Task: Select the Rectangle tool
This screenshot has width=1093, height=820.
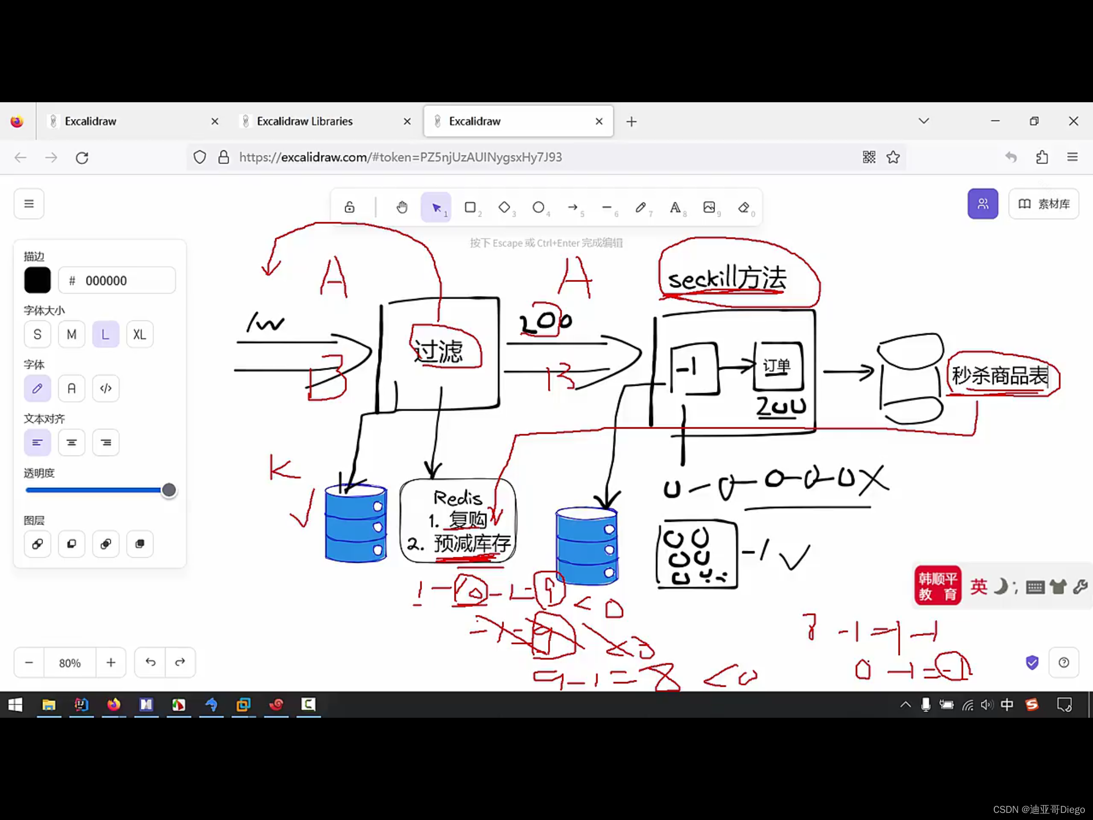Action: pyautogui.click(x=470, y=207)
